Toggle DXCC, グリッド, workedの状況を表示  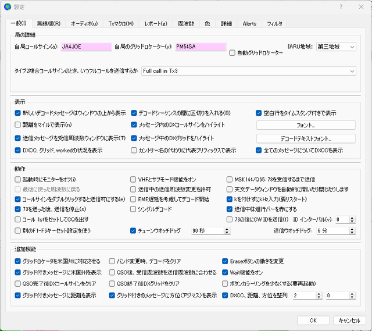tap(17, 150)
